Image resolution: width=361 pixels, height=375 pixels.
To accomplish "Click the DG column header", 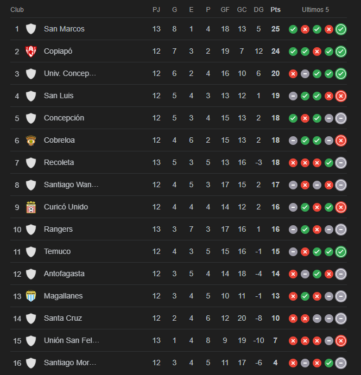I will pyautogui.click(x=258, y=10).
